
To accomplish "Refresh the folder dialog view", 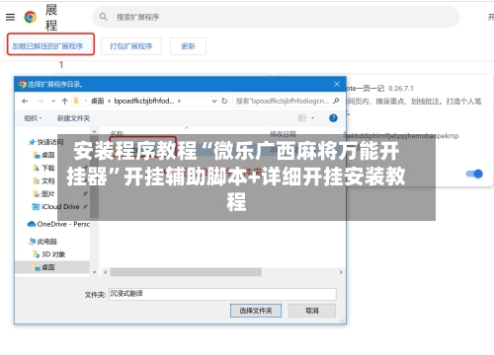I will pyautogui.click(x=224, y=101).
